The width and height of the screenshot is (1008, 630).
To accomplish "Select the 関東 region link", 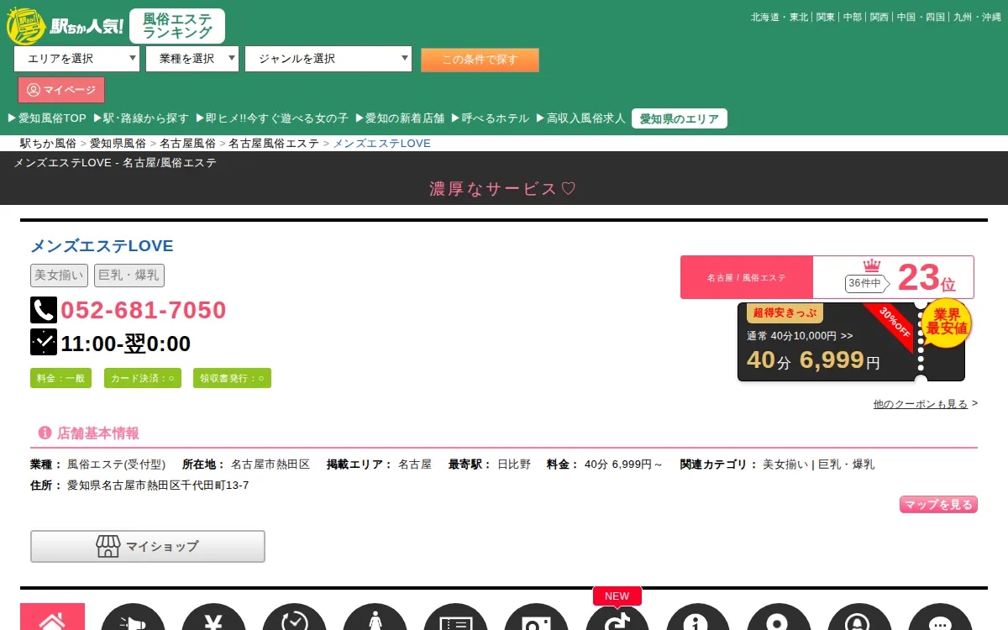I will click(x=826, y=17).
